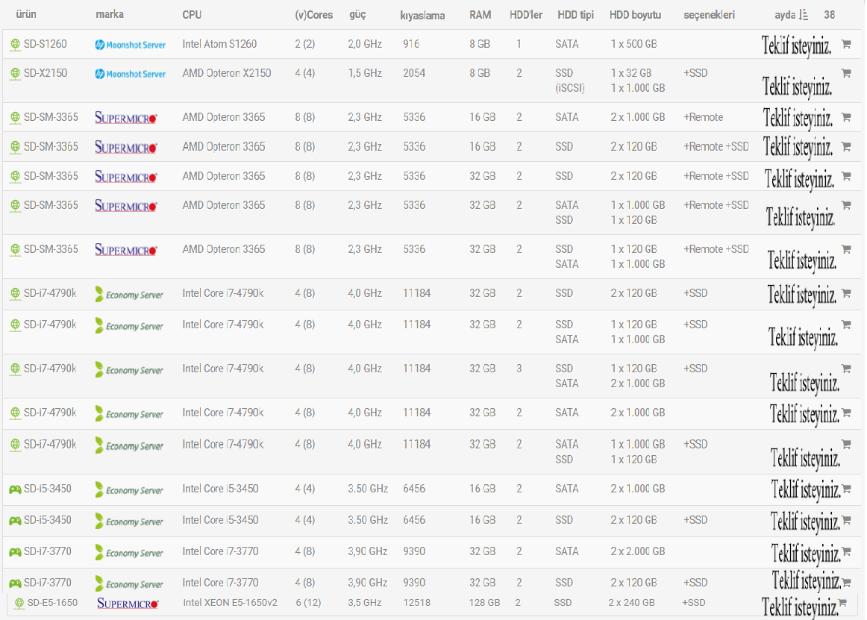Click Teklif isteyiniz in SD-X2150 row
The width and height of the screenshot is (867, 620).
[x=797, y=87]
